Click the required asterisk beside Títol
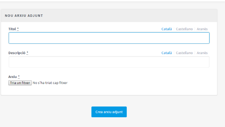The height and width of the screenshot is (127, 225). point(18,29)
